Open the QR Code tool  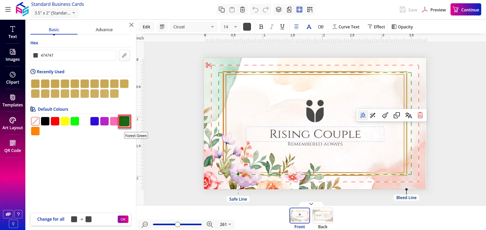[x=13, y=146]
